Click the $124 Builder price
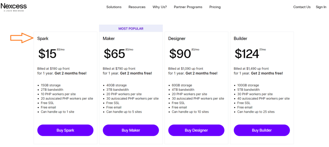 point(247,54)
